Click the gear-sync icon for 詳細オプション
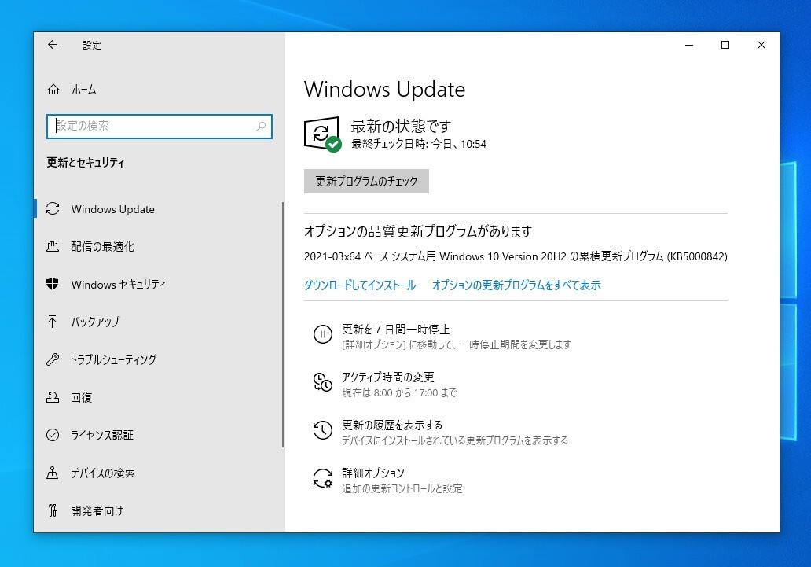Viewport: 811px width, 567px height. coord(323,478)
